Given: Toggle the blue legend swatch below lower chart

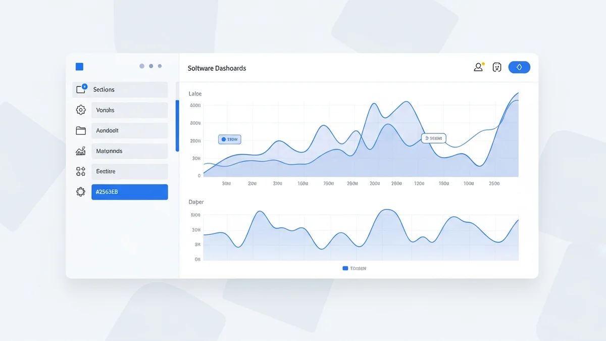Looking at the screenshot, I should point(345,268).
